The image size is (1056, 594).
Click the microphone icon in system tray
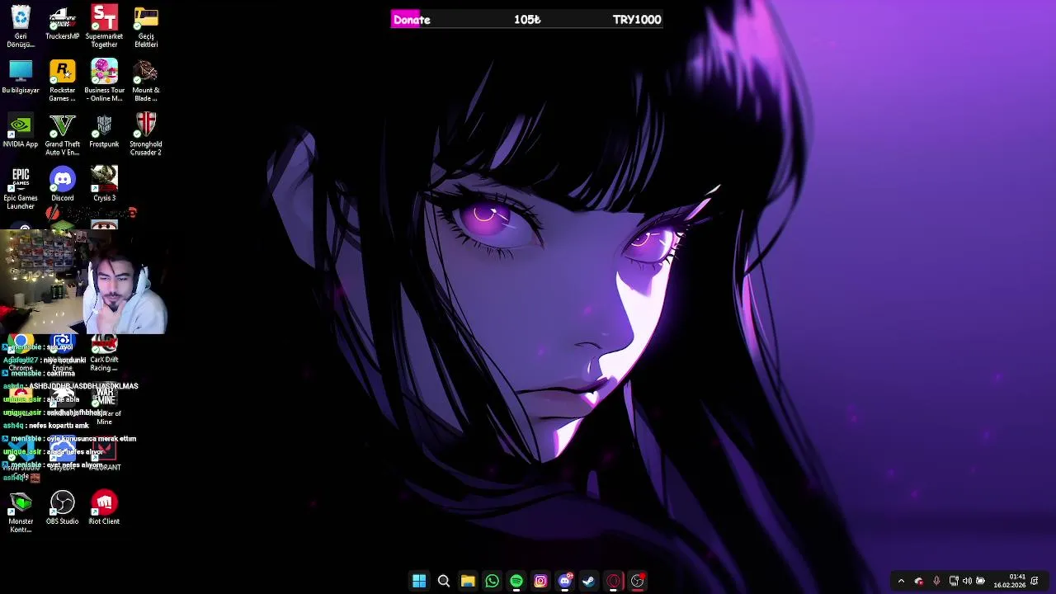(936, 581)
